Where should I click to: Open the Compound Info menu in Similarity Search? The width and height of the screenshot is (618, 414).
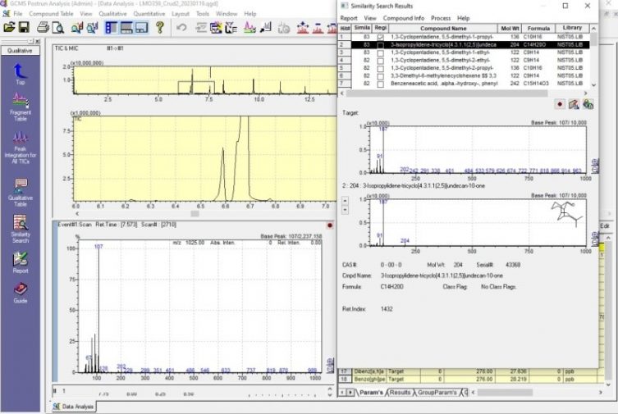[402, 17]
